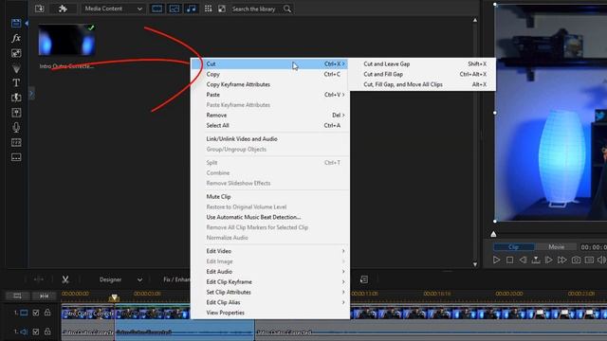Select Copy Keyframe Attributes
607x341 pixels.
(270, 84)
